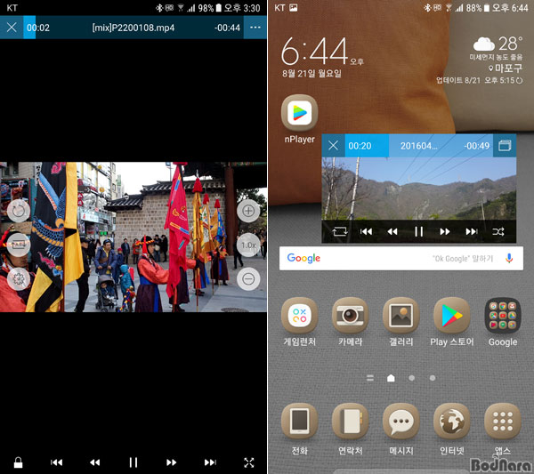Viewport: 534px width, 474px height.
Task: Tap the Google voice search microphone
Action: coord(509,258)
